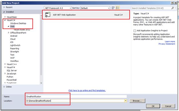Enable Add Application Insights to Project checkbox
This screenshot has height=111, width=179.
coord(135,31)
